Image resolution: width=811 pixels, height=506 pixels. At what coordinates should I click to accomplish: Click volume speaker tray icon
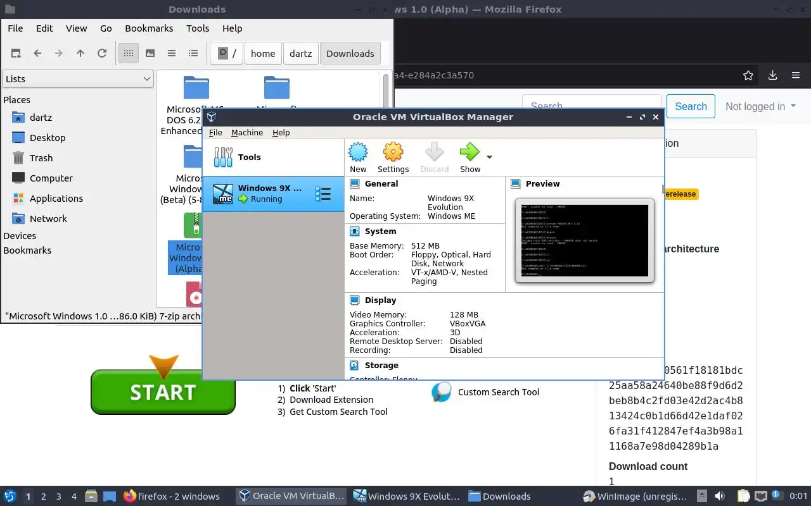(x=720, y=497)
